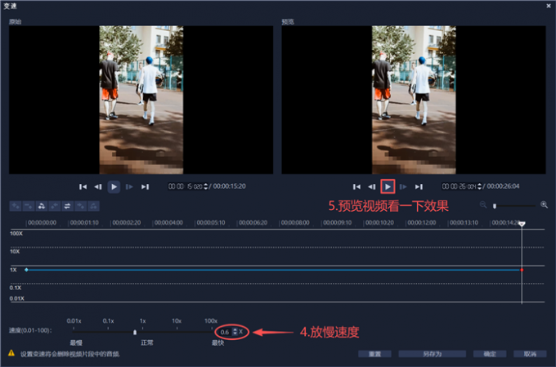Click the original timecode stepper arrows
Image resolution: width=556 pixels, height=367 pixels.
206,186
